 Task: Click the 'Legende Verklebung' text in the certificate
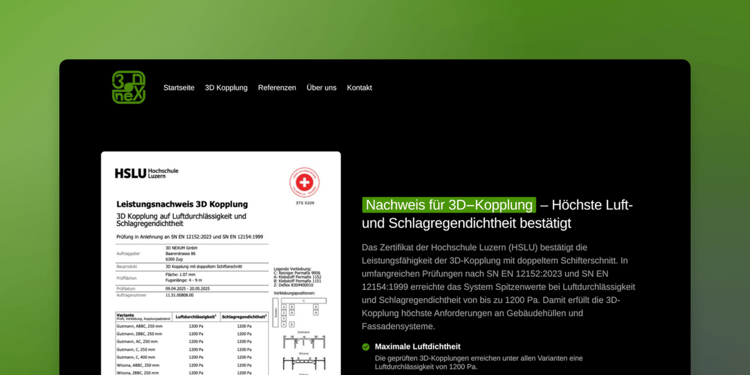(x=292, y=269)
